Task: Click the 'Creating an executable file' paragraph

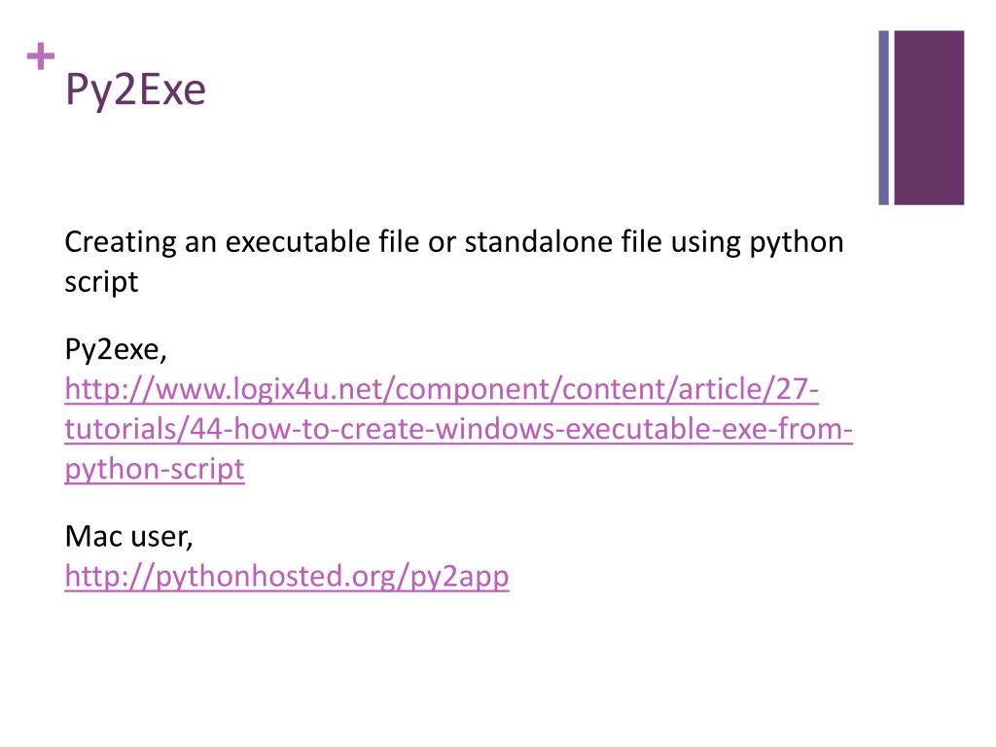Action: [x=453, y=262]
